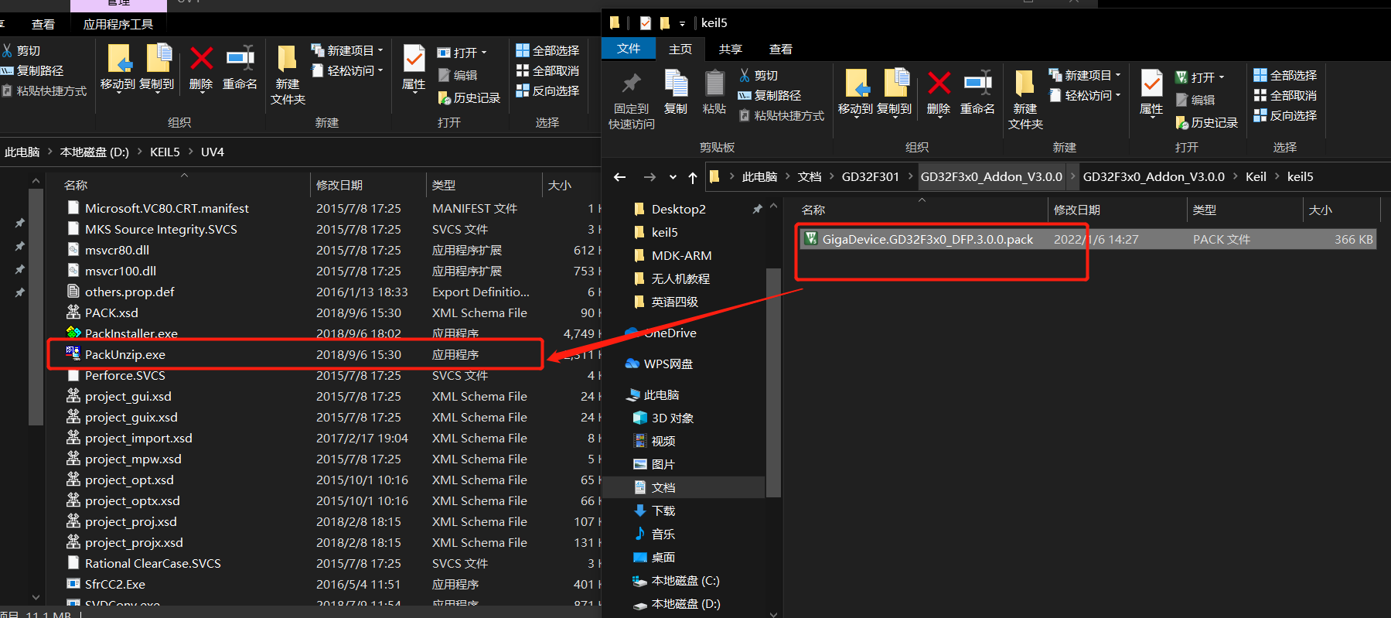Image resolution: width=1391 pixels, height=618 pixels.
Task: Switch to View tab in keil5 window
Action: tap(781, 49)
